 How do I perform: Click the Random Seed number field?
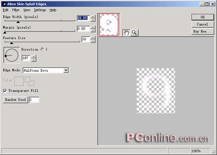[34, 100]
